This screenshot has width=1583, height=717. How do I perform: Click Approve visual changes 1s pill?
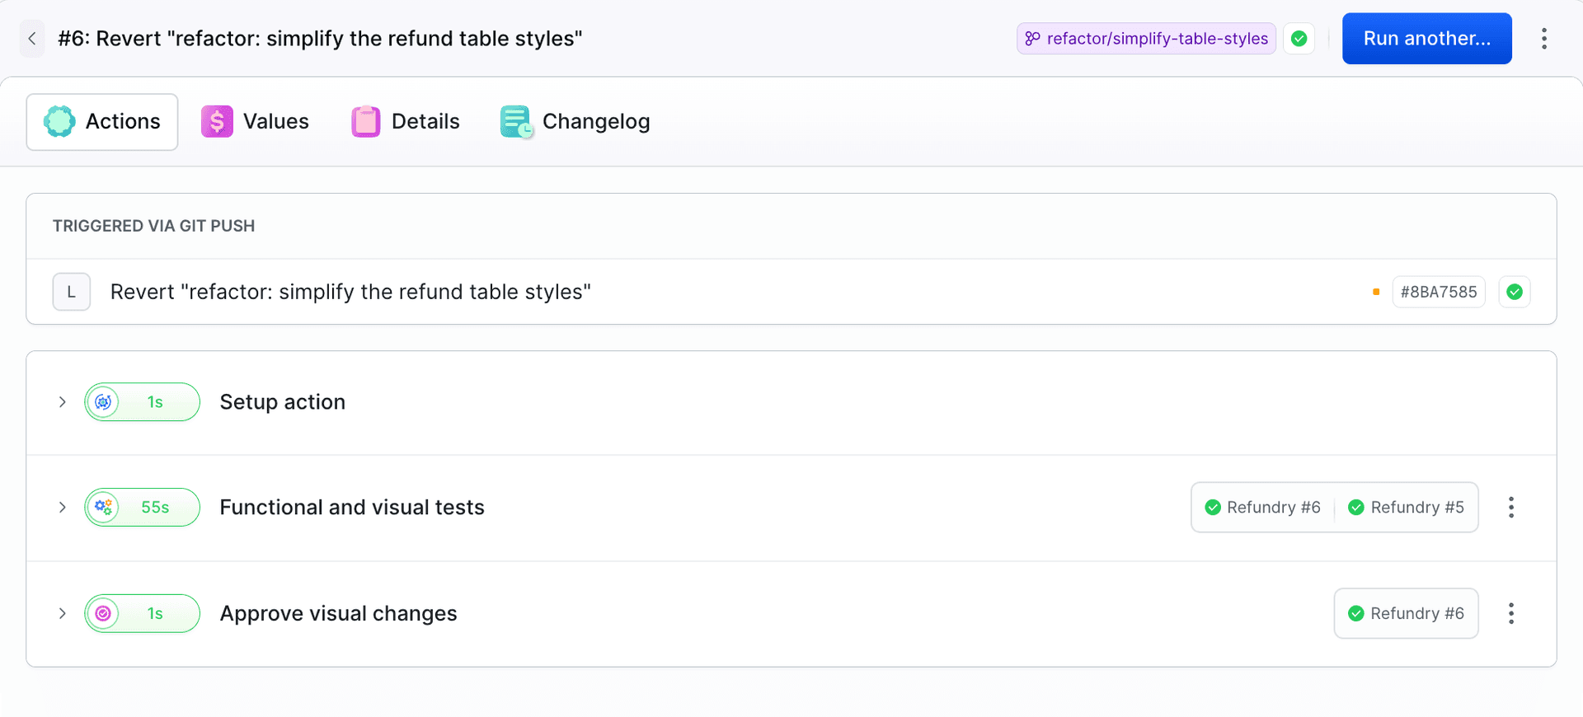[x=142, y=614]
